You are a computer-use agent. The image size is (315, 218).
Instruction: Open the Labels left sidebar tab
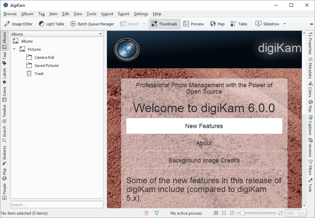pos(4,76)
